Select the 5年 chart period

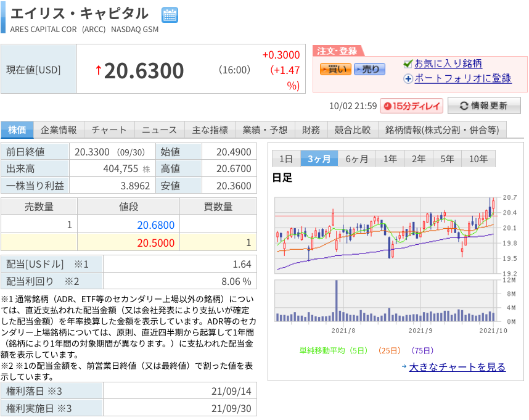click(448, 159)
